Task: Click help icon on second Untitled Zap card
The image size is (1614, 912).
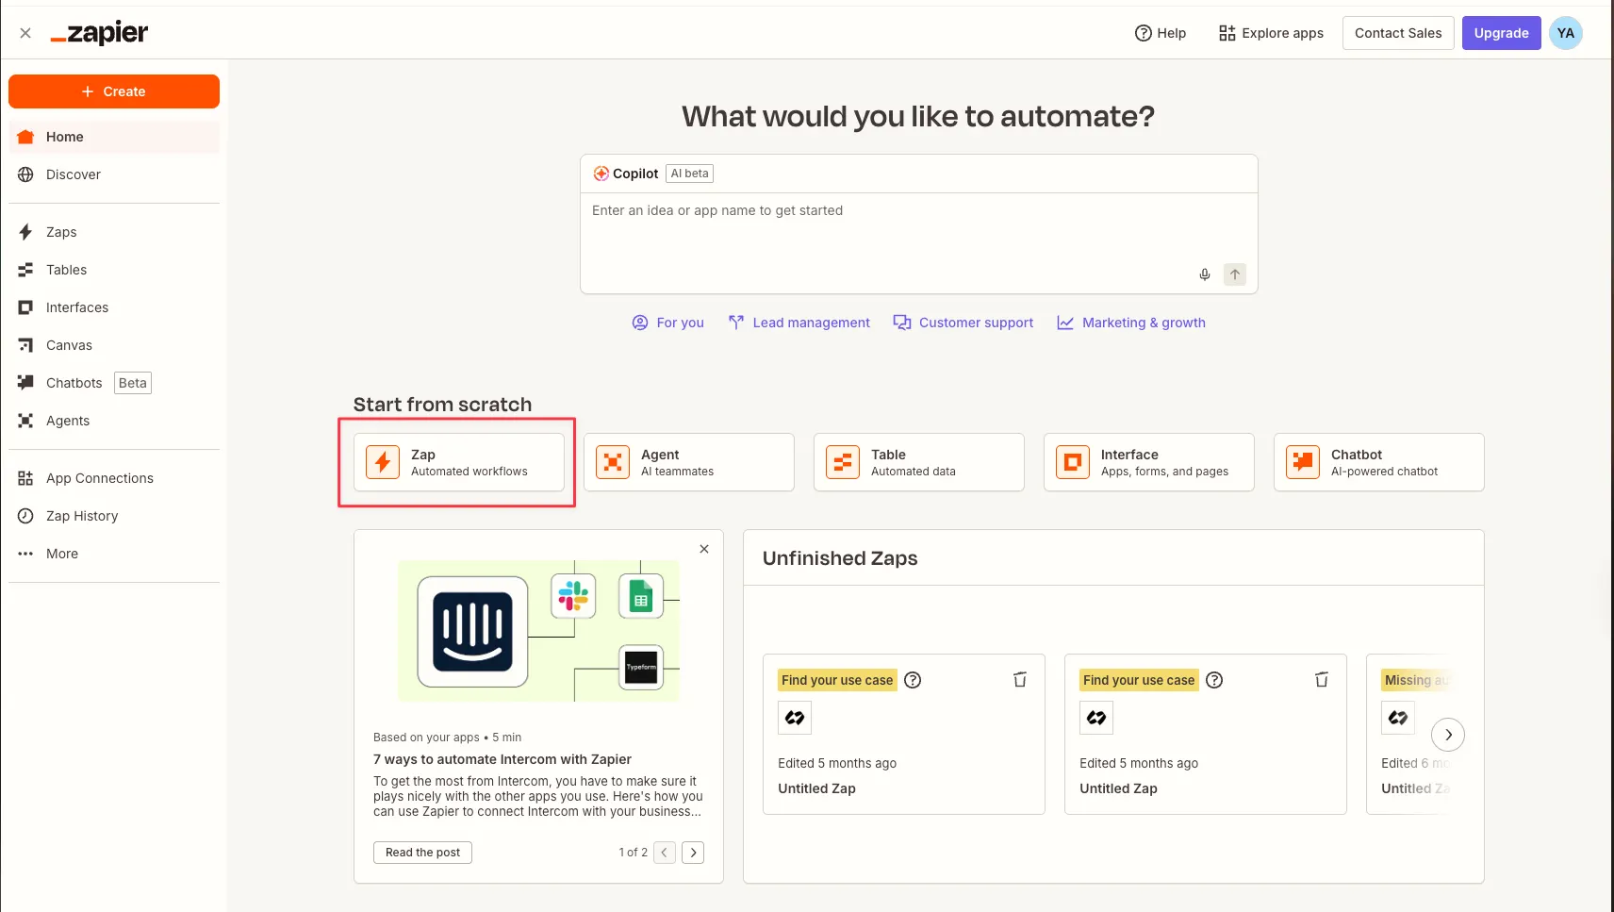Action: 1214,680
